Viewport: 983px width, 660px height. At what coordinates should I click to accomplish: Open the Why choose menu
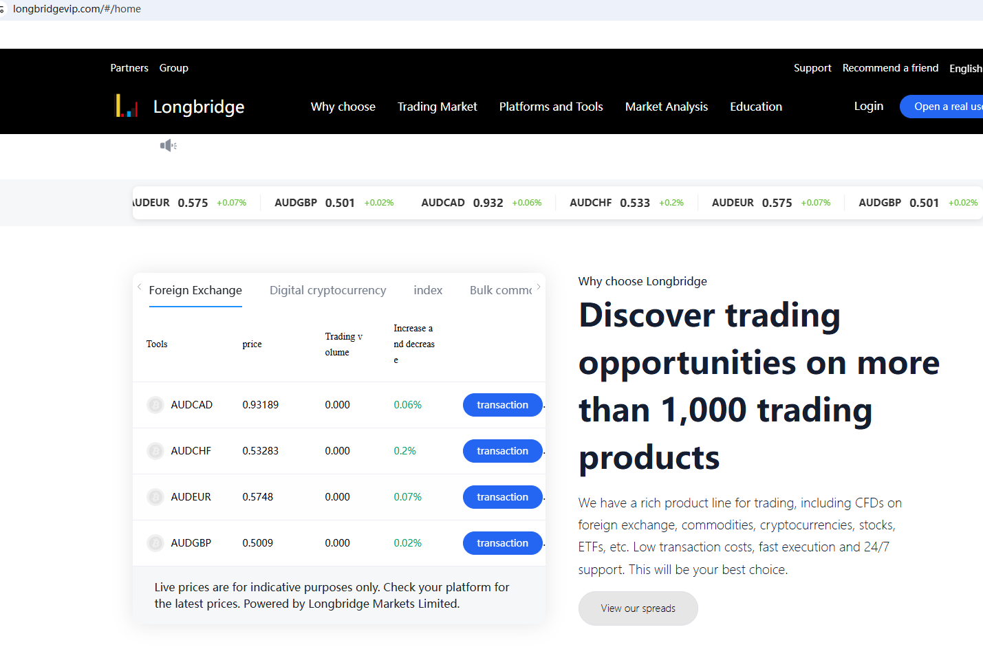click(x=343, y=107)
